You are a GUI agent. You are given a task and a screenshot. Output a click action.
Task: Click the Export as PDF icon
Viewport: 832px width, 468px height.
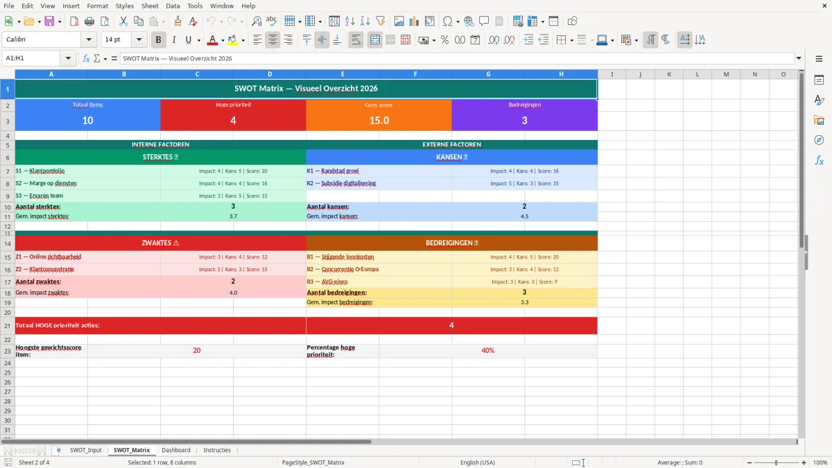(x=74, y=21)
